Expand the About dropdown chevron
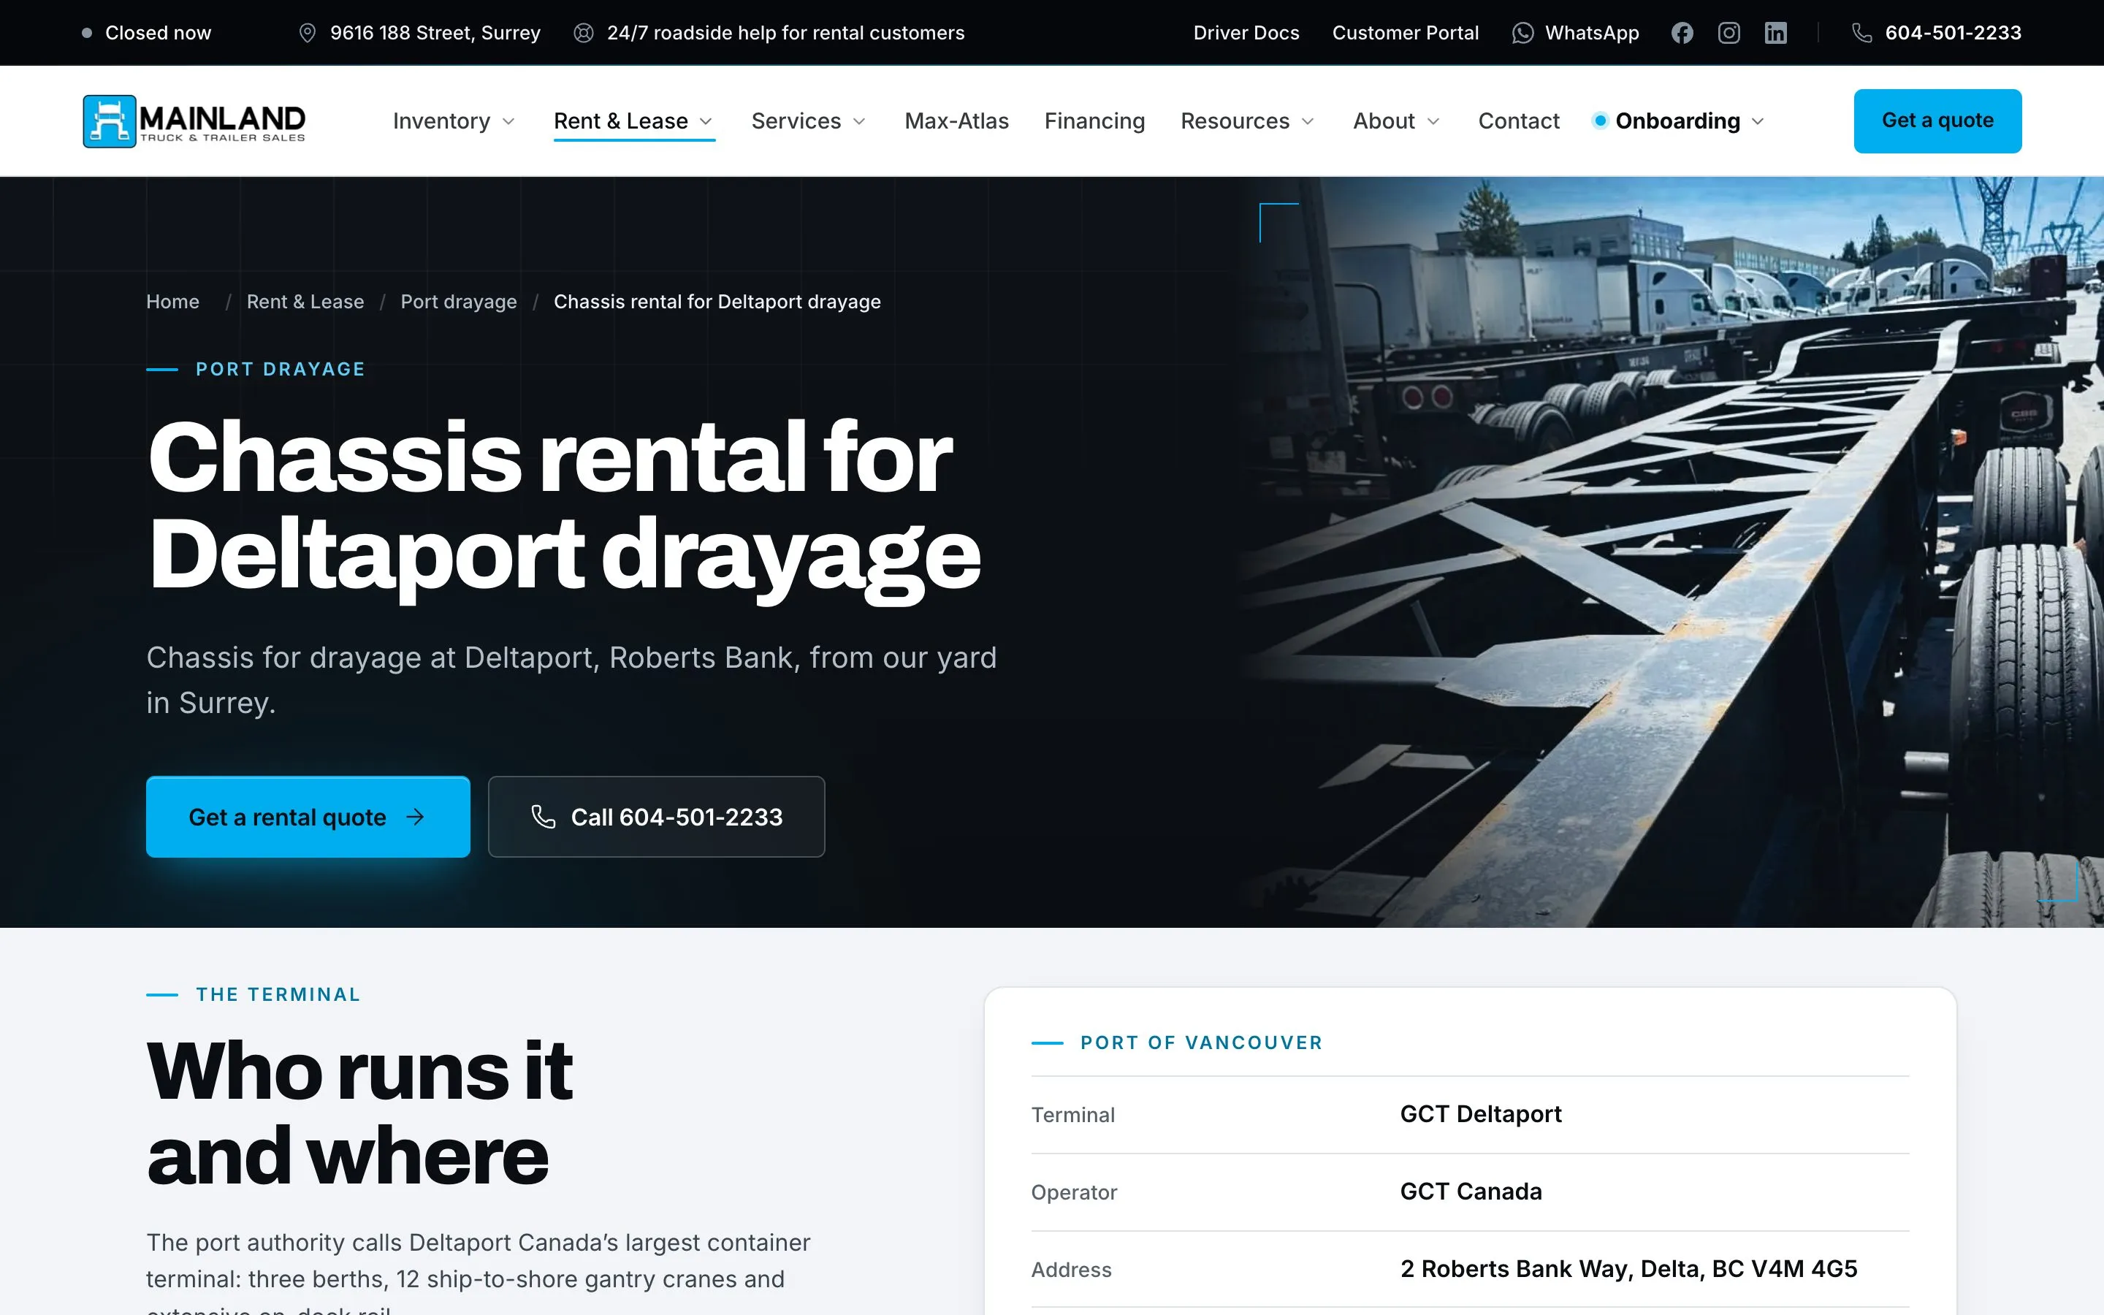The image size is (2104, 1315). [x=1433, y=121]
